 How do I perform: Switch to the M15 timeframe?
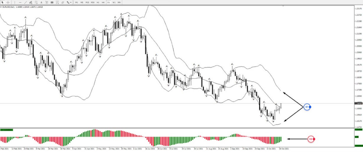87,2
